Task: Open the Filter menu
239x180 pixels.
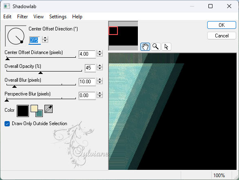Action: [22, 17]
